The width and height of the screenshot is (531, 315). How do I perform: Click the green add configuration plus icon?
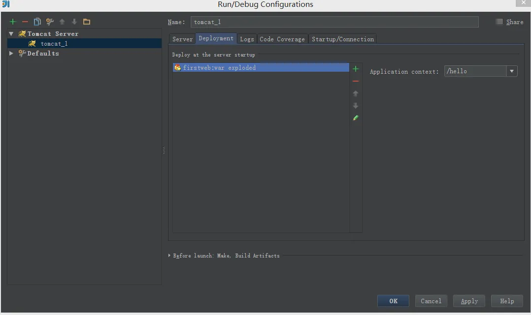(x=13, y=22)
